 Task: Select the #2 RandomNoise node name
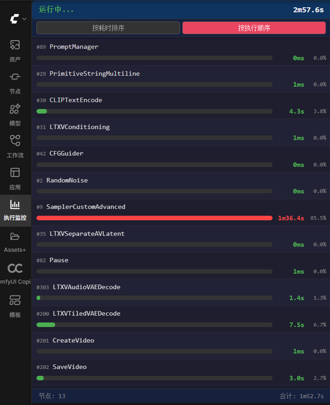click(67, 180)
